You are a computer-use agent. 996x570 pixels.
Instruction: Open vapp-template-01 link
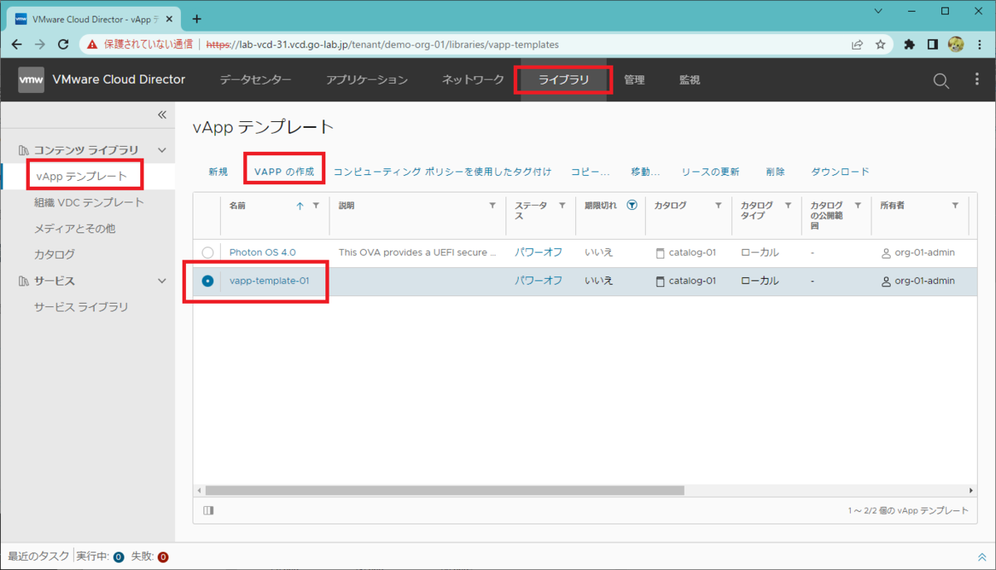(x=269, y=281)
